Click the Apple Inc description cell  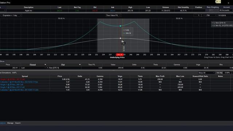pyautogui.click(x=28, y=11)
